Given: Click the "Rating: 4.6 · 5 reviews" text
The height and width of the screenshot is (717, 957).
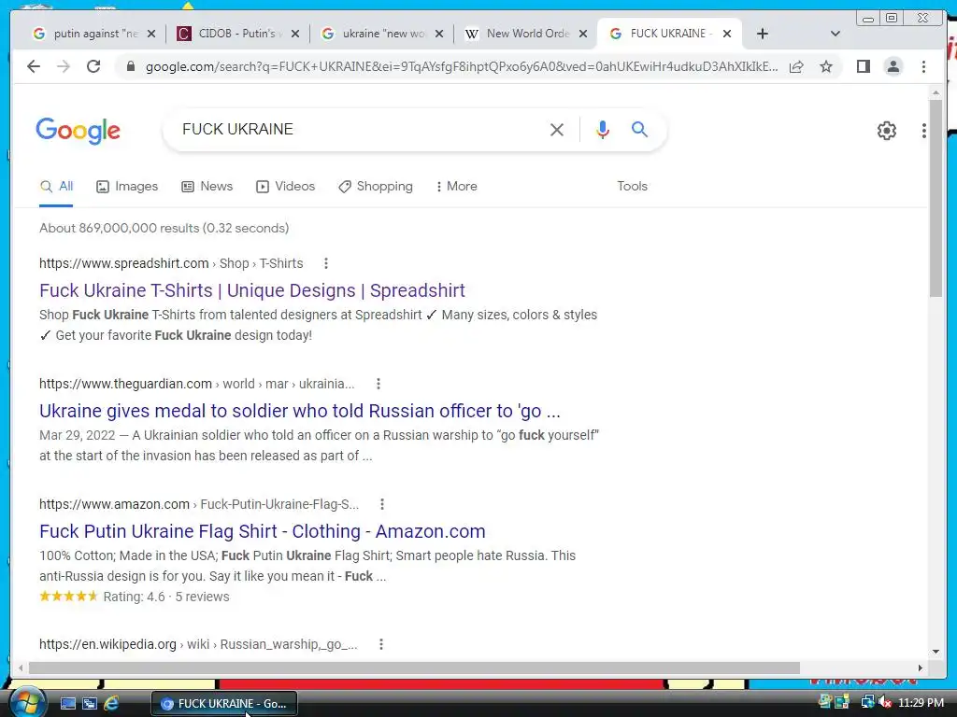Looking at the screenshot, I should [x=166, y=597].
